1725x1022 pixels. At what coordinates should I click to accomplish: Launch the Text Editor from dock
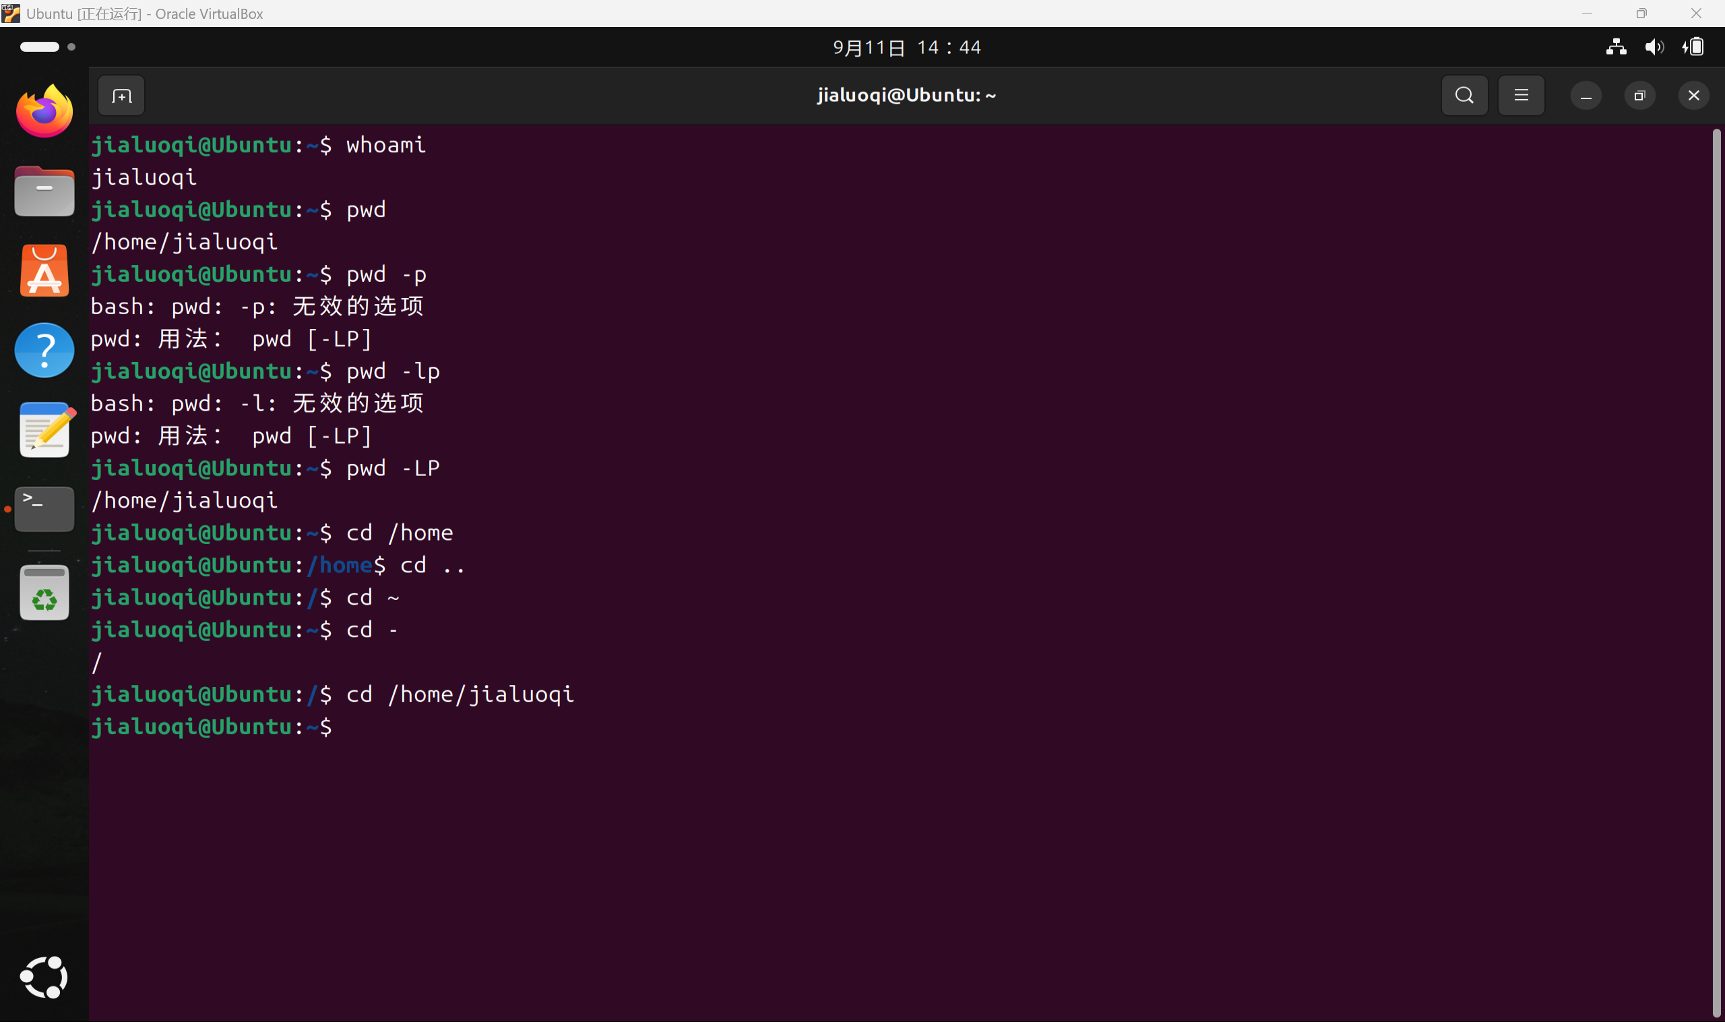pyautogui.click(x=44, y=429)
